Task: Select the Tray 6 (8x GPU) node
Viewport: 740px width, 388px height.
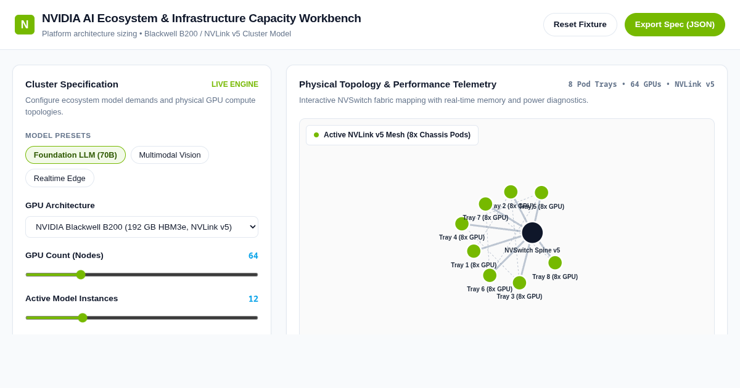Action: point(490,275)
